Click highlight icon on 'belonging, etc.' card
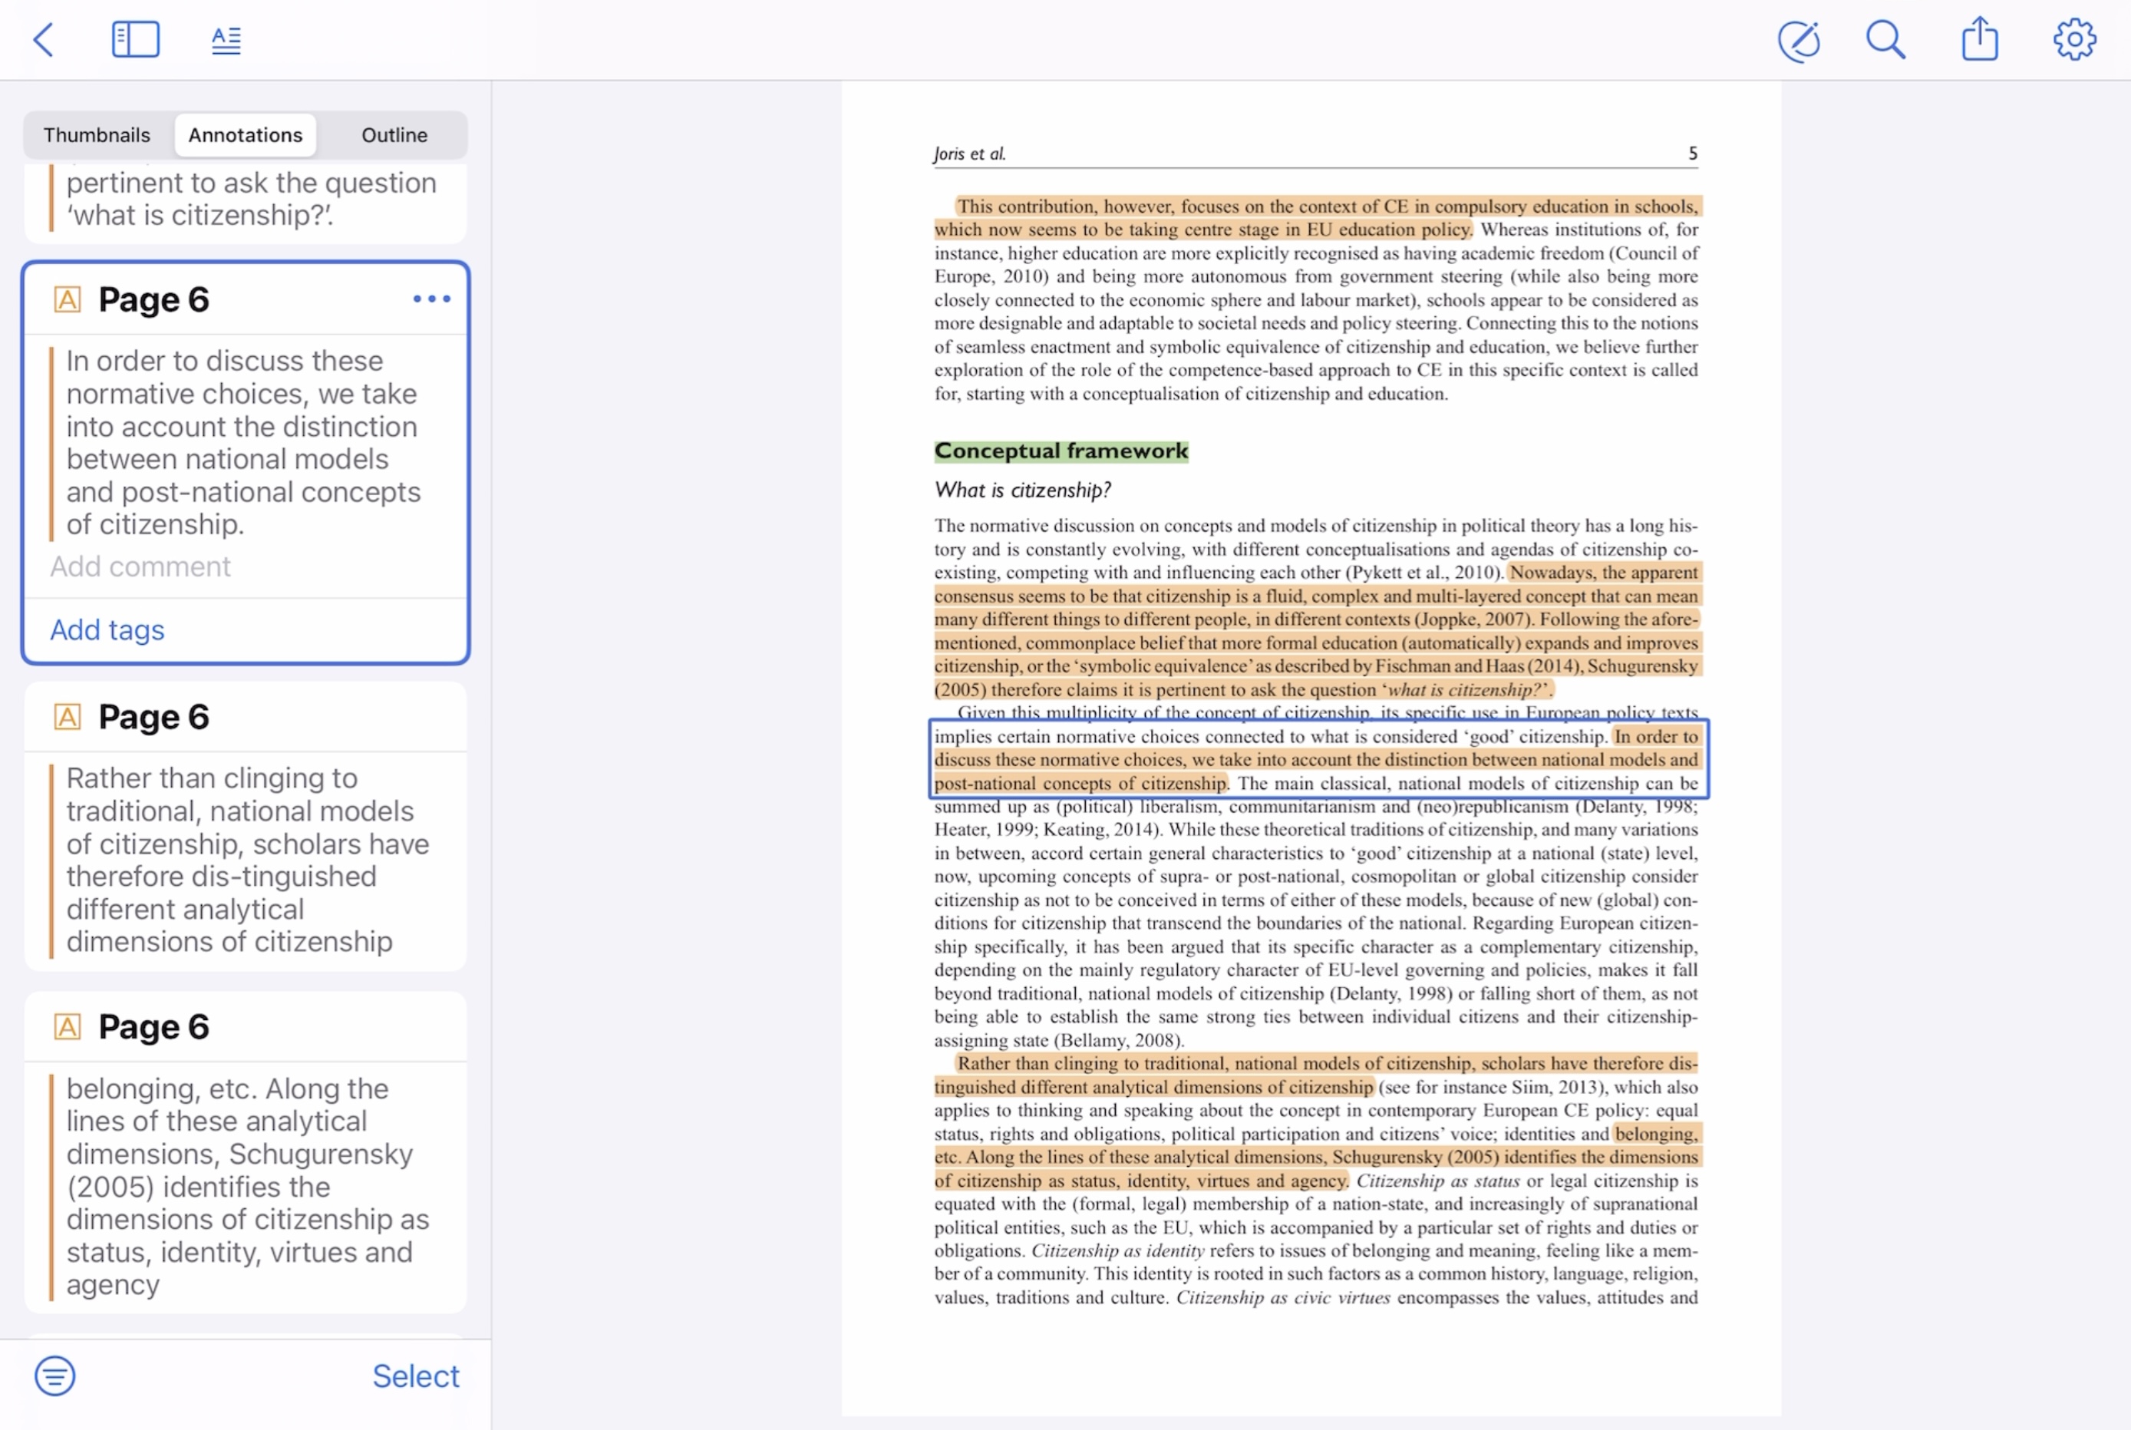This screenshot has height=1430, width=2131. [x=68, y=1027]
